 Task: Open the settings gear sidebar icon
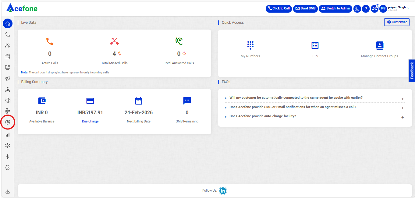pos(8,168)
